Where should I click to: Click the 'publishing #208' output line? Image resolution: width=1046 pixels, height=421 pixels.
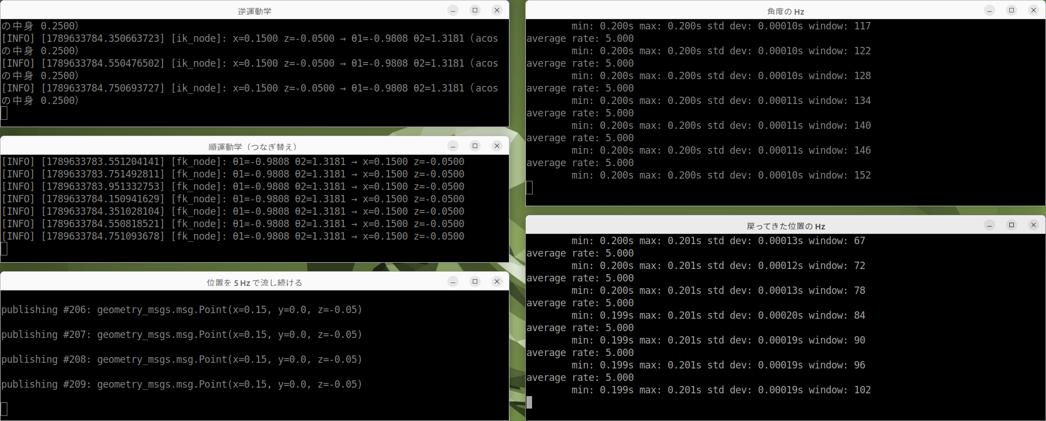(x=182, y=359)
